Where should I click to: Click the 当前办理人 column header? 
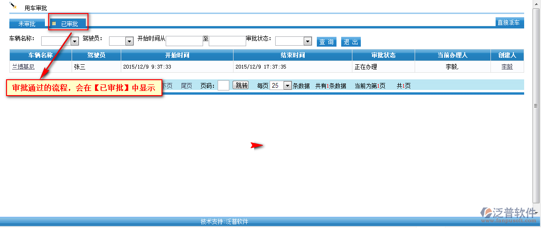tap(453, 55)
